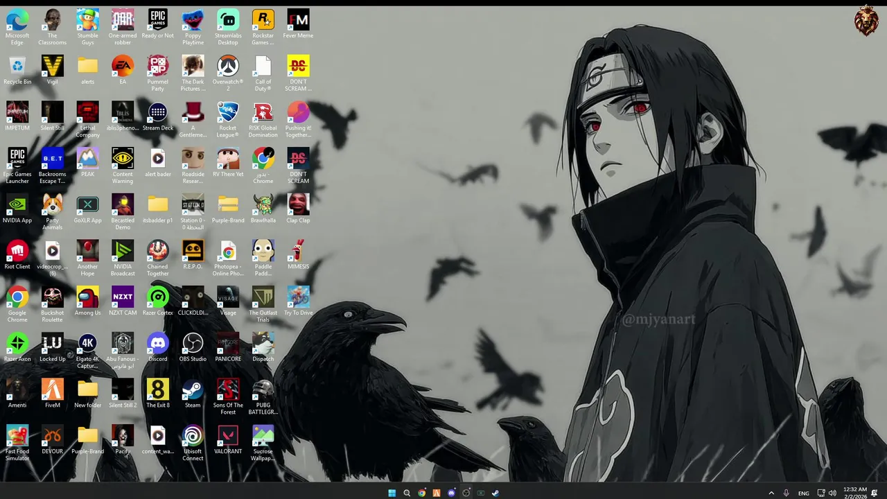Launch Dispatch desktop icon

263,348
